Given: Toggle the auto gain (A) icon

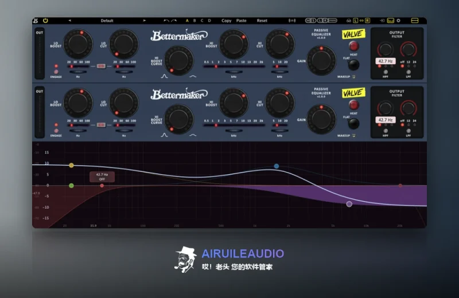Looking at the screenshot, I should [x=292, y=21].
